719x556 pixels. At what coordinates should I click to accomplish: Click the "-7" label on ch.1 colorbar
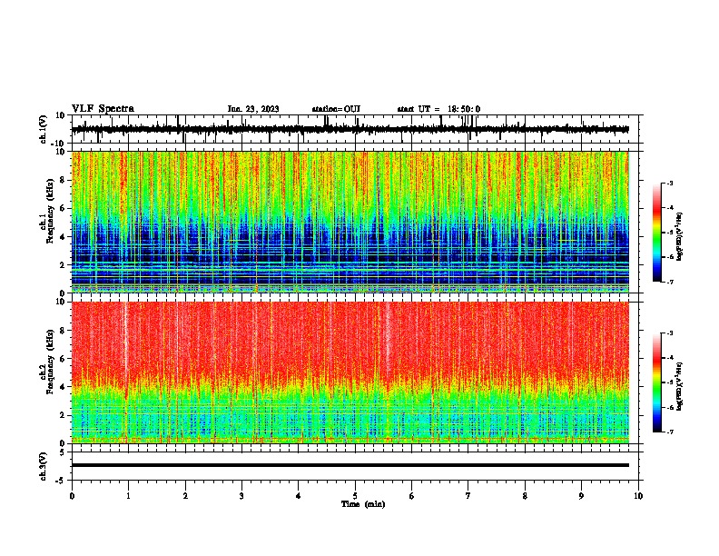pos(669,282)
